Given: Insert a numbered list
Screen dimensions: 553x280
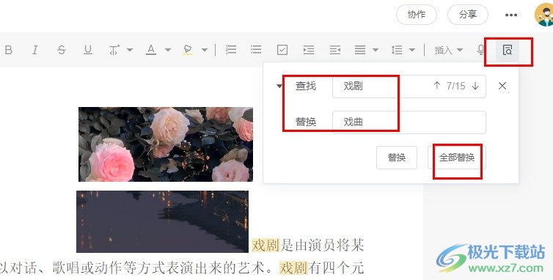Looking at the screenshot, I should (231, 50).
